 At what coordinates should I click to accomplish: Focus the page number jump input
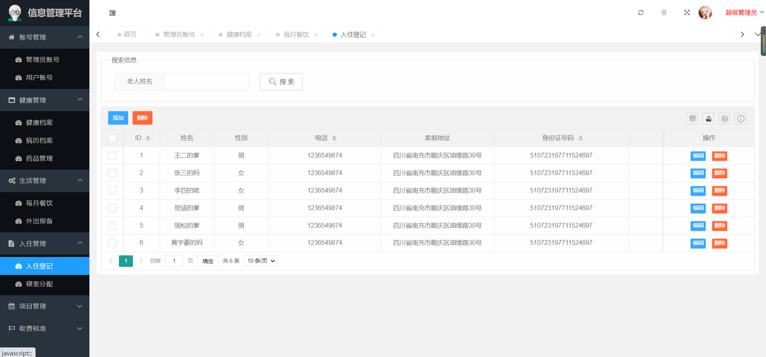174,261
